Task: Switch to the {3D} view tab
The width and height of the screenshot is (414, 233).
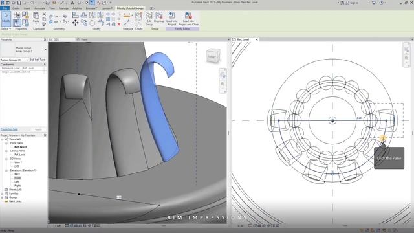Action: 56,39
